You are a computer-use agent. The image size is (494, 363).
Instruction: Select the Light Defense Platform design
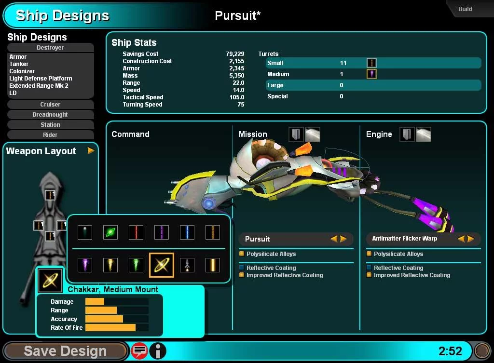click(x=41, y=78)
